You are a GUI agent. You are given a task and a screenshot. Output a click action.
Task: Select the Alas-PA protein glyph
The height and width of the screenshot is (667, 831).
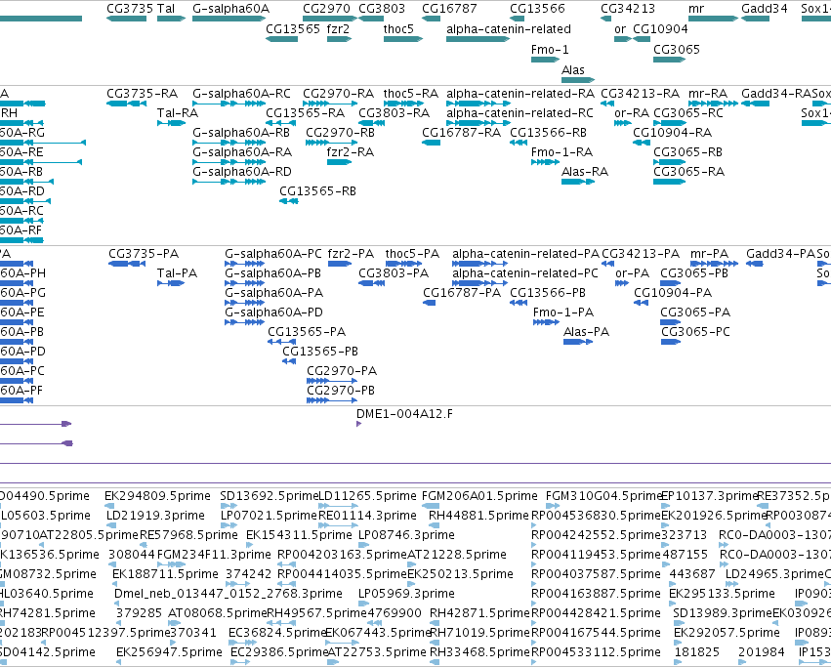pos(578,342)
